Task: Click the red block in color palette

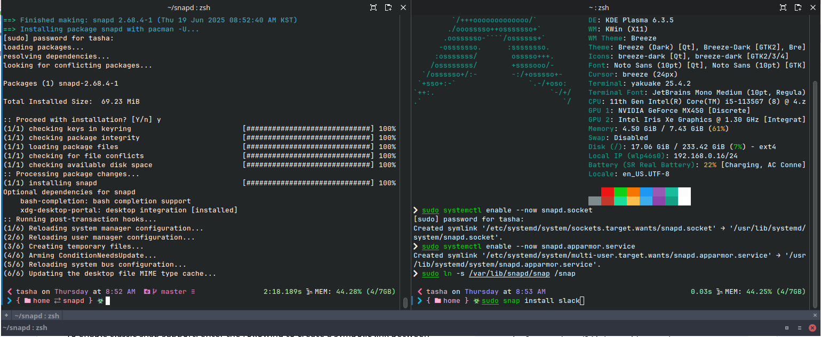Action: tap(607, 192)
